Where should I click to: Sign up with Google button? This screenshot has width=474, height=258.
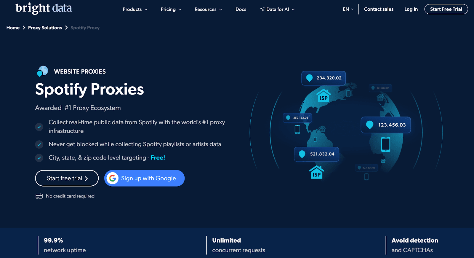[x=144, y=178]
